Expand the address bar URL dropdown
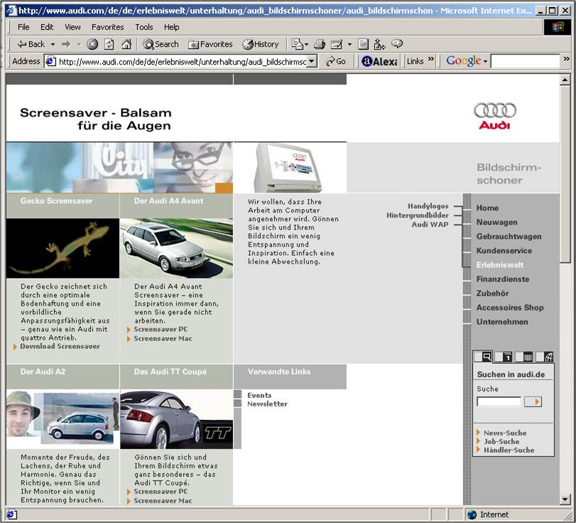 point(311,62)
